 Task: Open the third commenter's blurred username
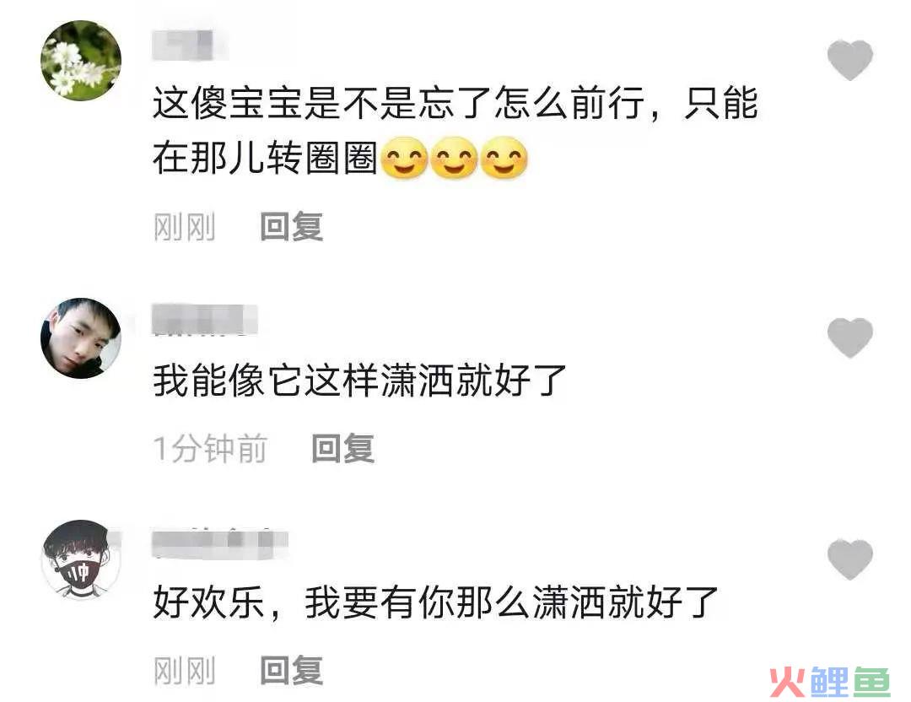(x=219, y=543)
